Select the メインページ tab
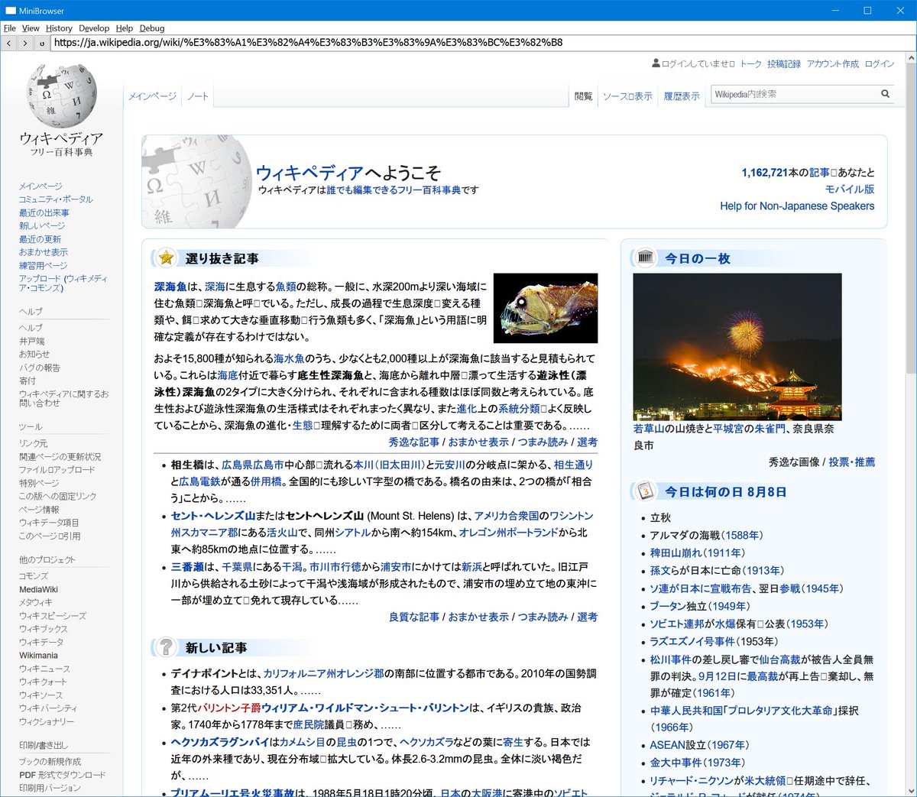The width and height of the screenshot is (917, 797). click(x=152, y=96)
